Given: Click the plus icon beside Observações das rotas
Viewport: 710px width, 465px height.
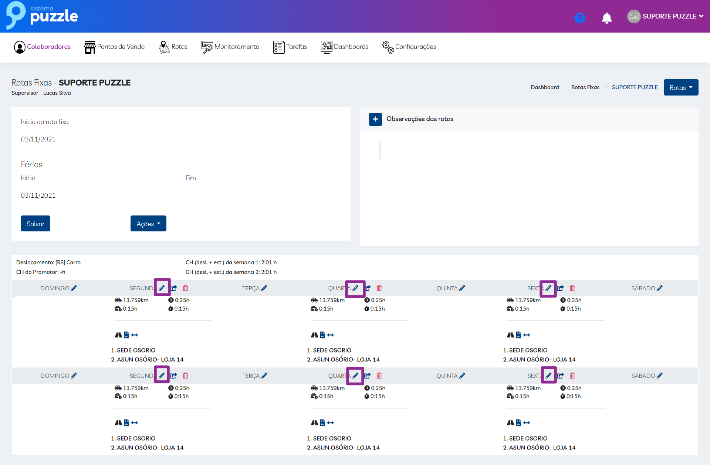Looking at the screenshot, I should tap(375, 119).
